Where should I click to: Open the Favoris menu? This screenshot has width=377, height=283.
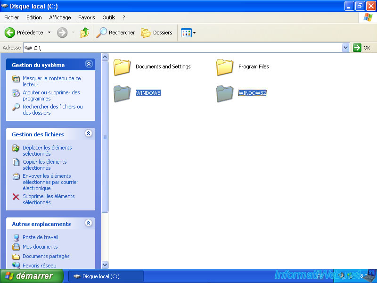click(x=87, y=17)
